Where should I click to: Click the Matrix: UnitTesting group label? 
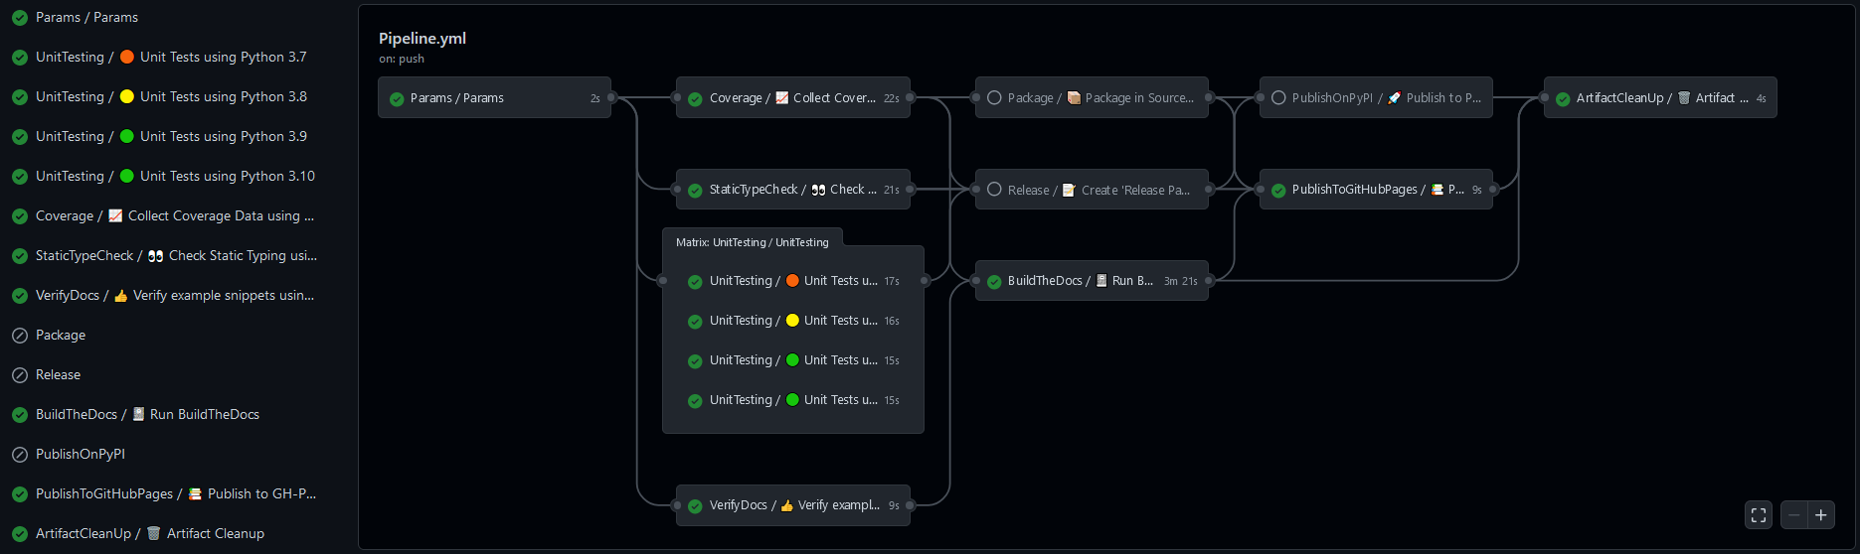(x=752, y=242)
